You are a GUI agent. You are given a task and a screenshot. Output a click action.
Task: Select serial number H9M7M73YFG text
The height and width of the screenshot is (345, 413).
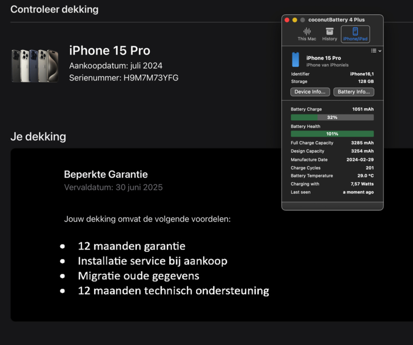pyautogui.click(x=151, y=78)
